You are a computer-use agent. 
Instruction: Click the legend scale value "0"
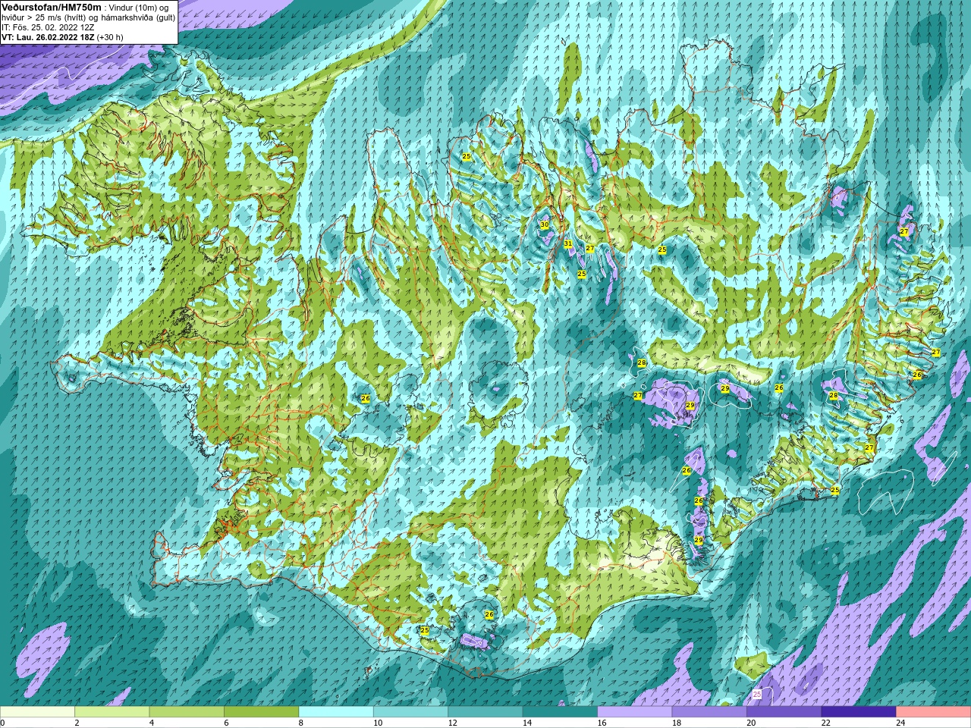coord(3,723)
